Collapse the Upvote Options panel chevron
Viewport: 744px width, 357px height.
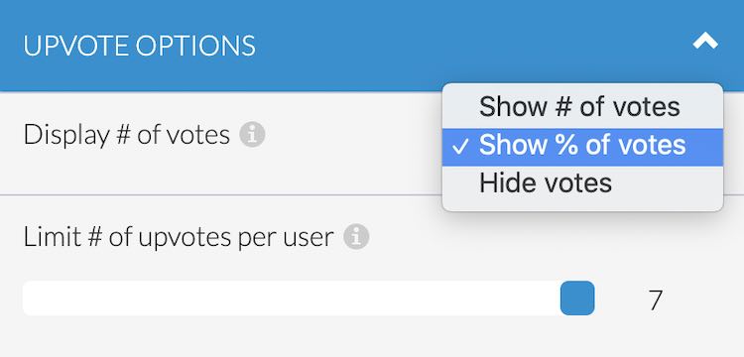(705, 42)
